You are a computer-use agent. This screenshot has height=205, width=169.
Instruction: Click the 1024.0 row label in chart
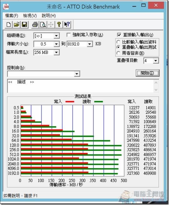[13, 159]
